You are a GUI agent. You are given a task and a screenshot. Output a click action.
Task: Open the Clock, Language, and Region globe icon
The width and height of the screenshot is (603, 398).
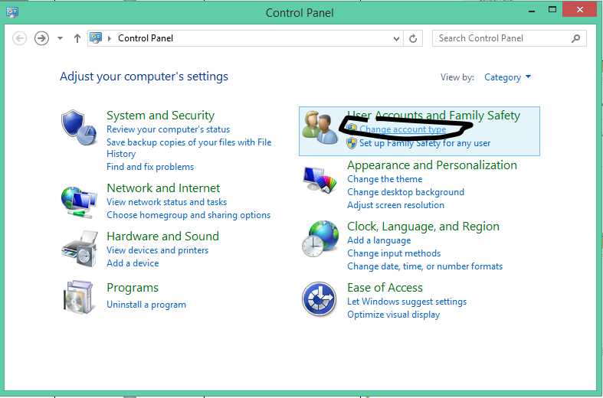(320, 239)
